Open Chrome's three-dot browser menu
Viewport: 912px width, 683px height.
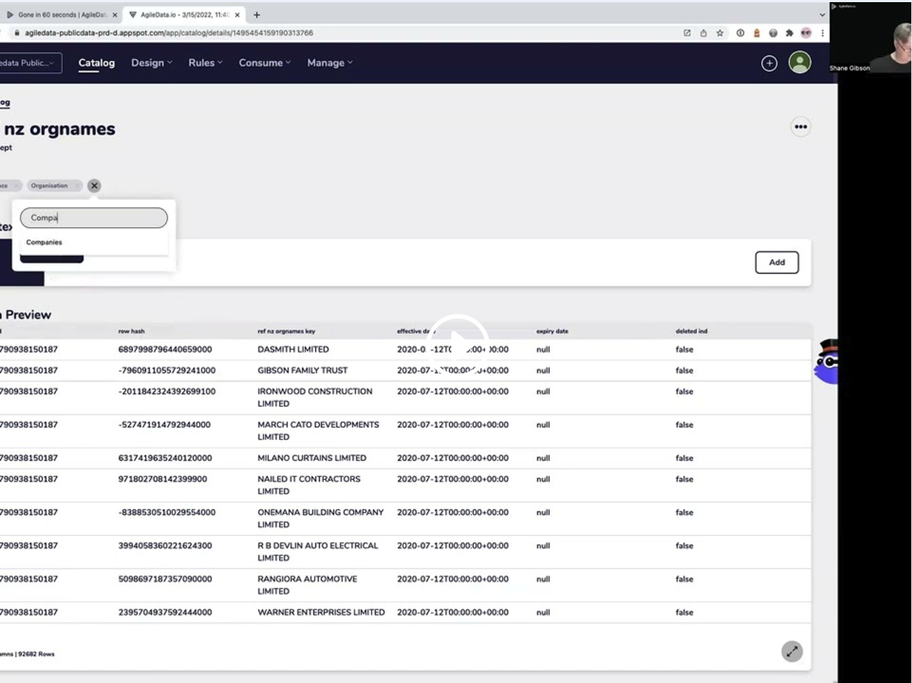(822, 33)
